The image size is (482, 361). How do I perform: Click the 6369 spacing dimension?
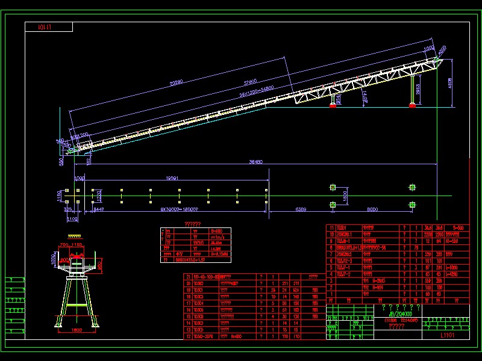click(301, 209)
